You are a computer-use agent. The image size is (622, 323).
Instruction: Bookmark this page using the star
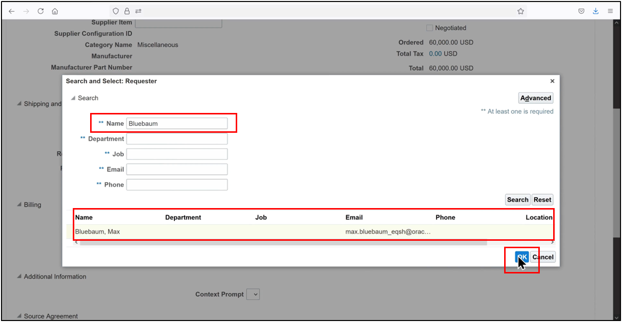(x=520, y=10)
